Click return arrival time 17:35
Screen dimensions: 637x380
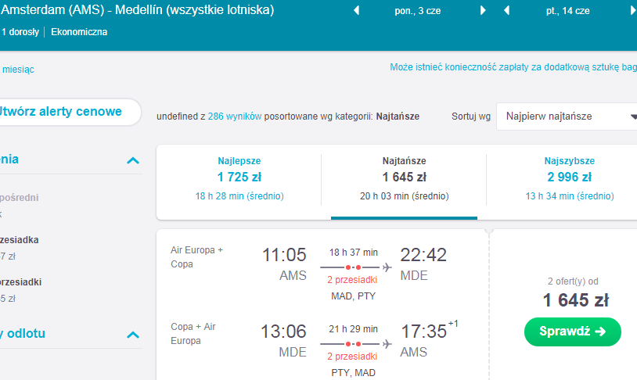tap(423, 332)
